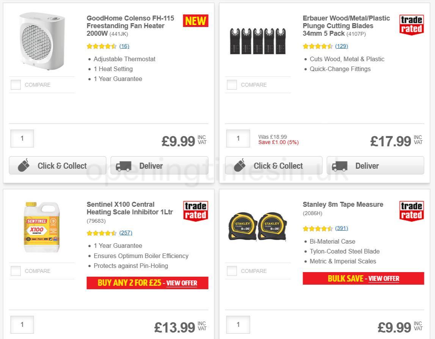Click the Trade Rated badge on Stanley tape measure
The image size is (435, 339).
411,211
